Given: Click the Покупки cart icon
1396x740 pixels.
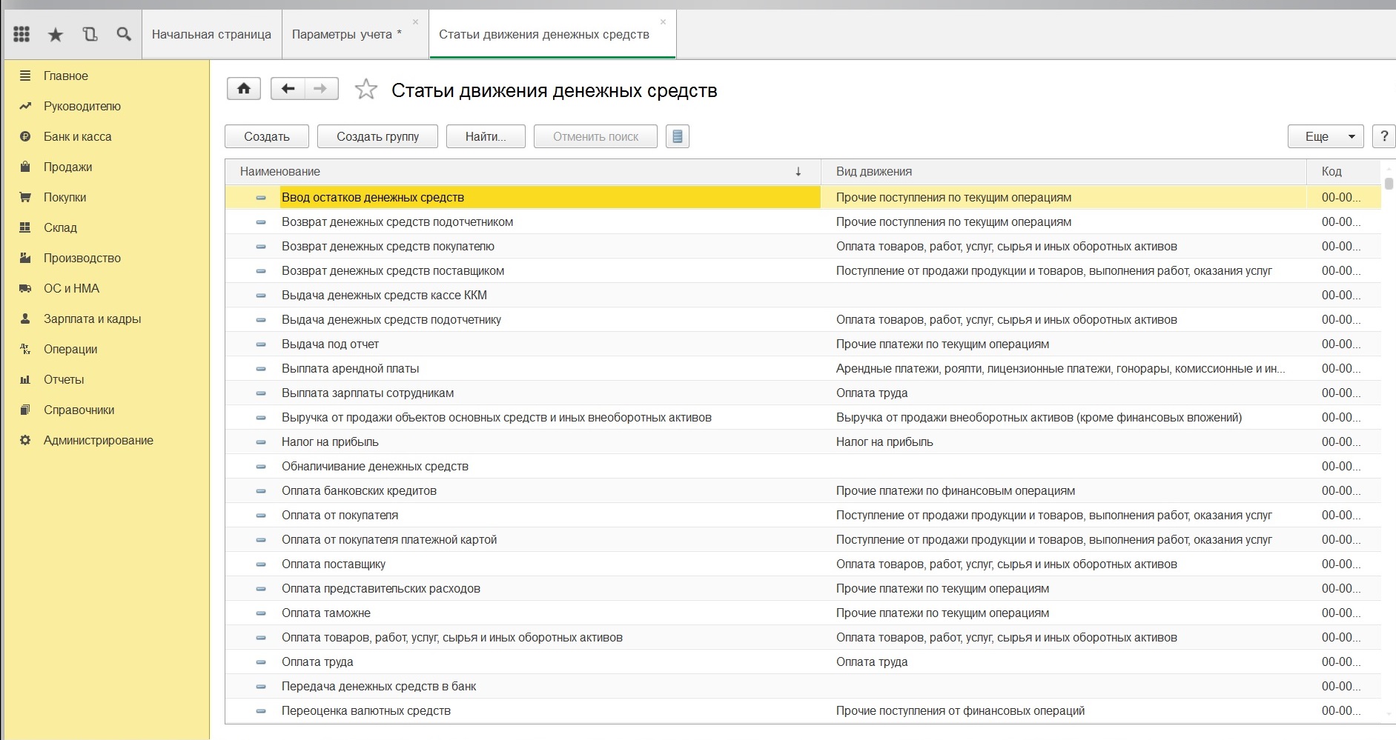Looking at the screenshot, I should point(25,197).
